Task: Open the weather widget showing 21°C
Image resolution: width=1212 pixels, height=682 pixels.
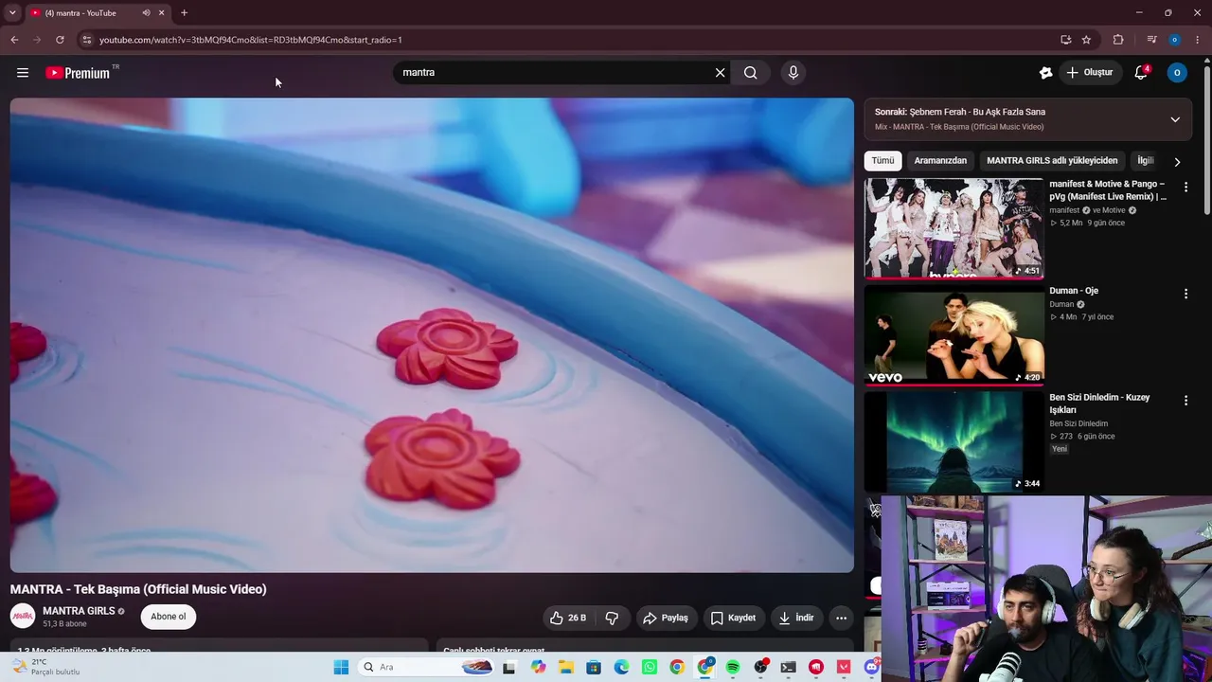Action: [45, 667]
